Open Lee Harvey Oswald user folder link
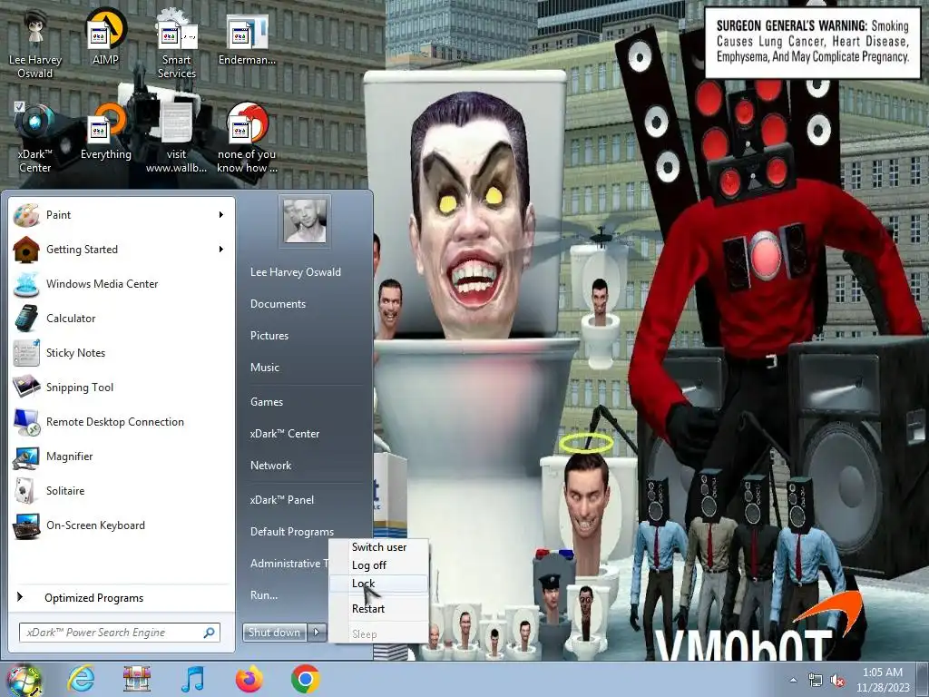The width and height of the screenshot is (929, 697). (296, 272)
